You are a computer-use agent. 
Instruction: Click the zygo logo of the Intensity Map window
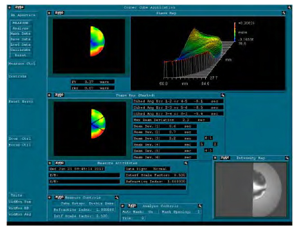tap(225, 158)
